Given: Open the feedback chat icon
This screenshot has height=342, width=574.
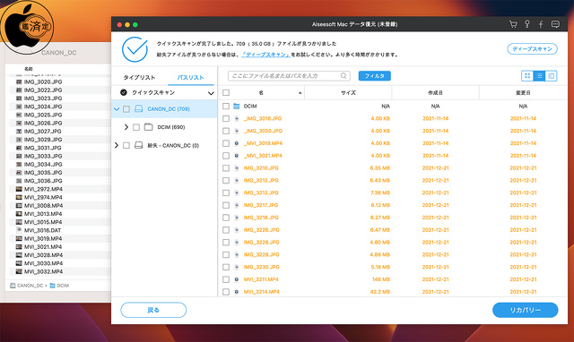Looking at the screenshot, I should point(555,24).
